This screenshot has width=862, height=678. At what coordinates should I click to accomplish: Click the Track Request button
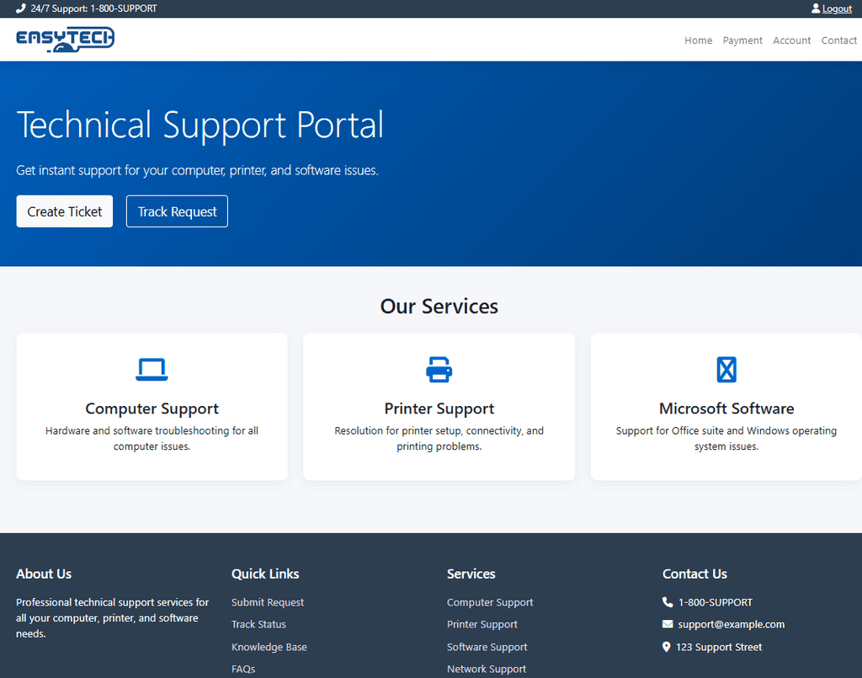[x=177, y=211]
